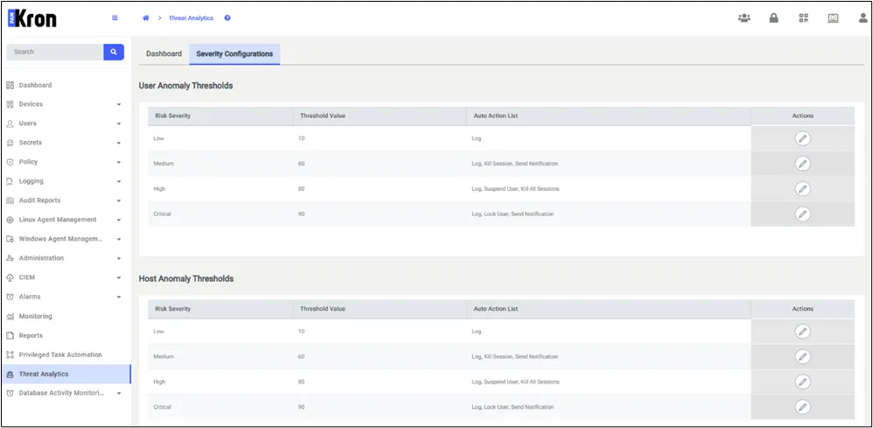Go to home via breadcrumb house icon

point(146,18)
